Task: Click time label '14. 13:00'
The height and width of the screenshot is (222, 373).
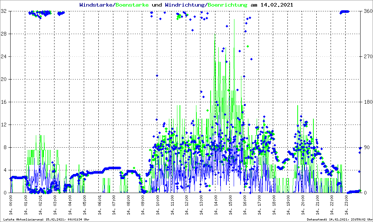Action: tap(201, 205)
